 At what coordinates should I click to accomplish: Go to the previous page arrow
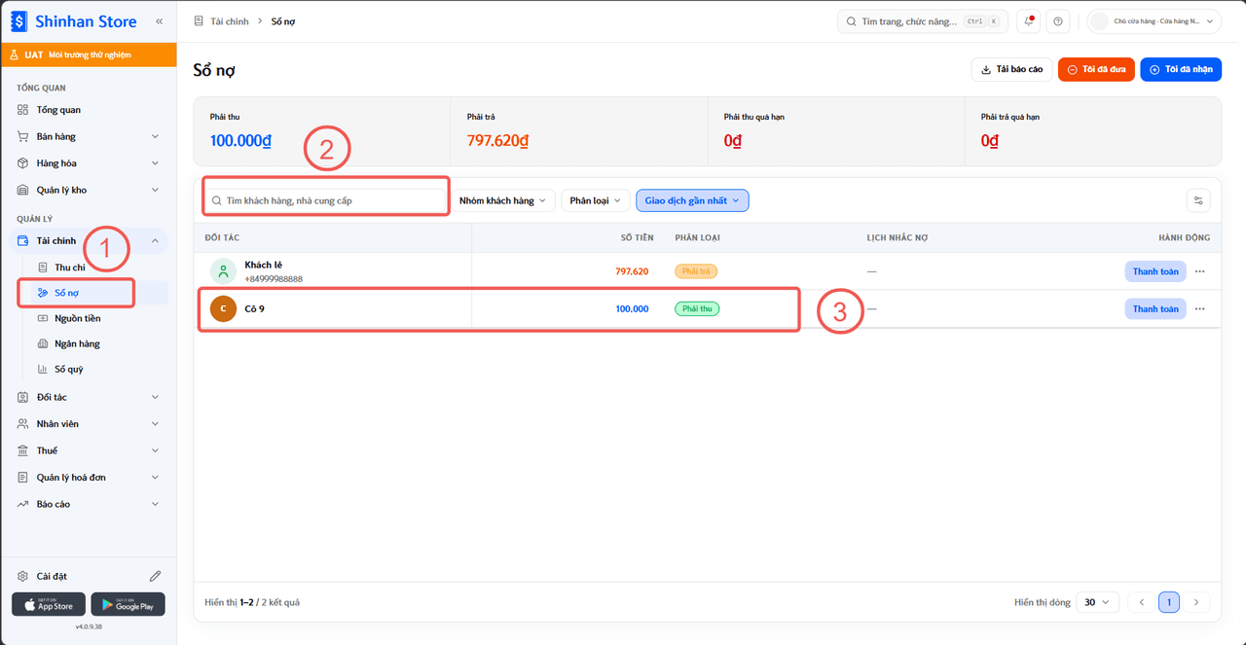coord(1141,602)
